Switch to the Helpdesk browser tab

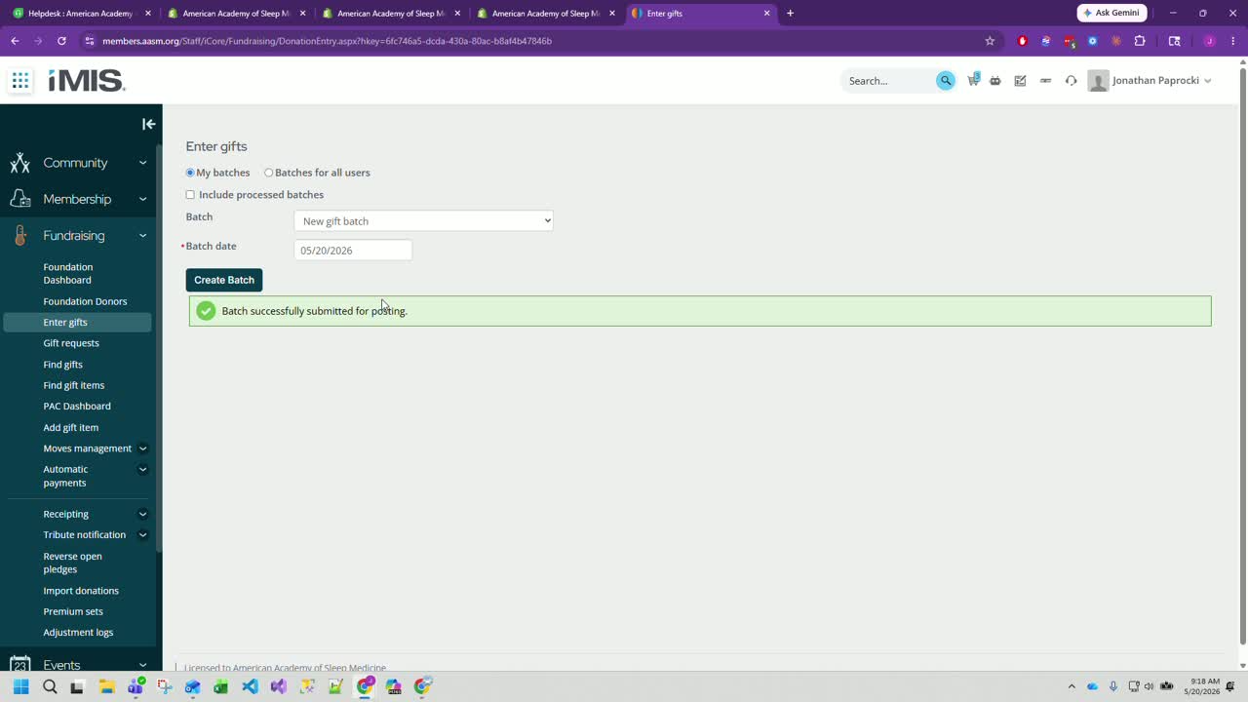point(81,14)
